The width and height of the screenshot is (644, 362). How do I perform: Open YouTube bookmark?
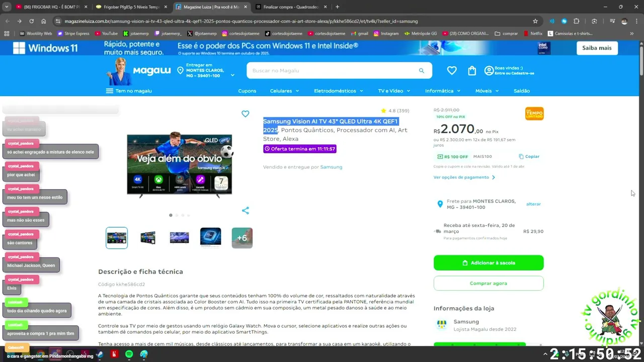coord(106,34)
